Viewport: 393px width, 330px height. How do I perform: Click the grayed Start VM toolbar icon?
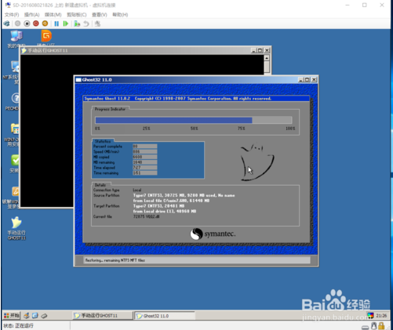coord(17,24)
